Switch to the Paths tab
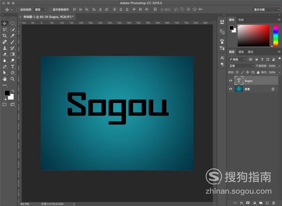 coord(250,51)
